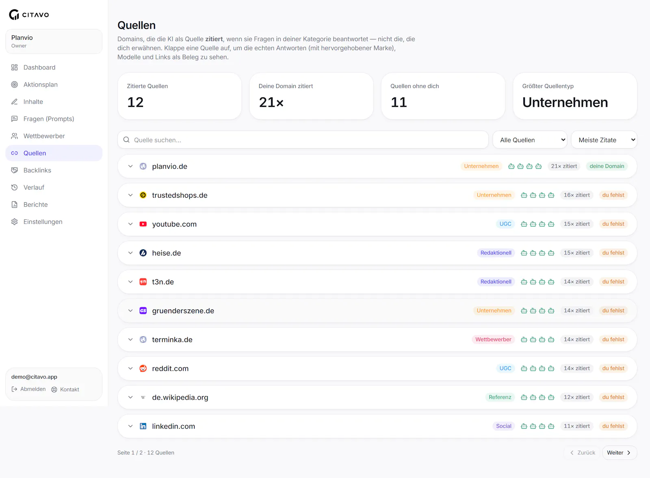Click the t3n.de favicon

click(x=143, y=282)
